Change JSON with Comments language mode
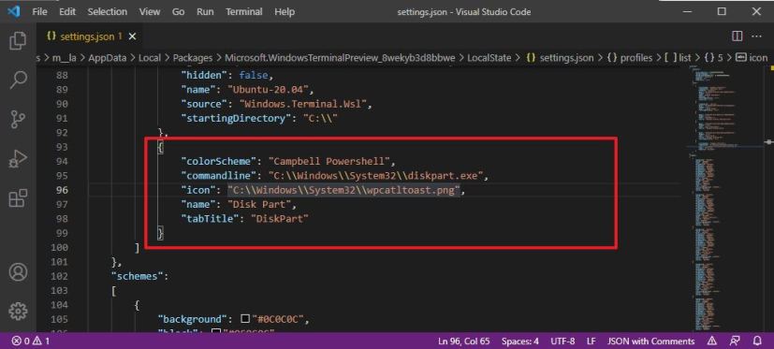This screenshot has width=774, height=349. click(650, 342)
